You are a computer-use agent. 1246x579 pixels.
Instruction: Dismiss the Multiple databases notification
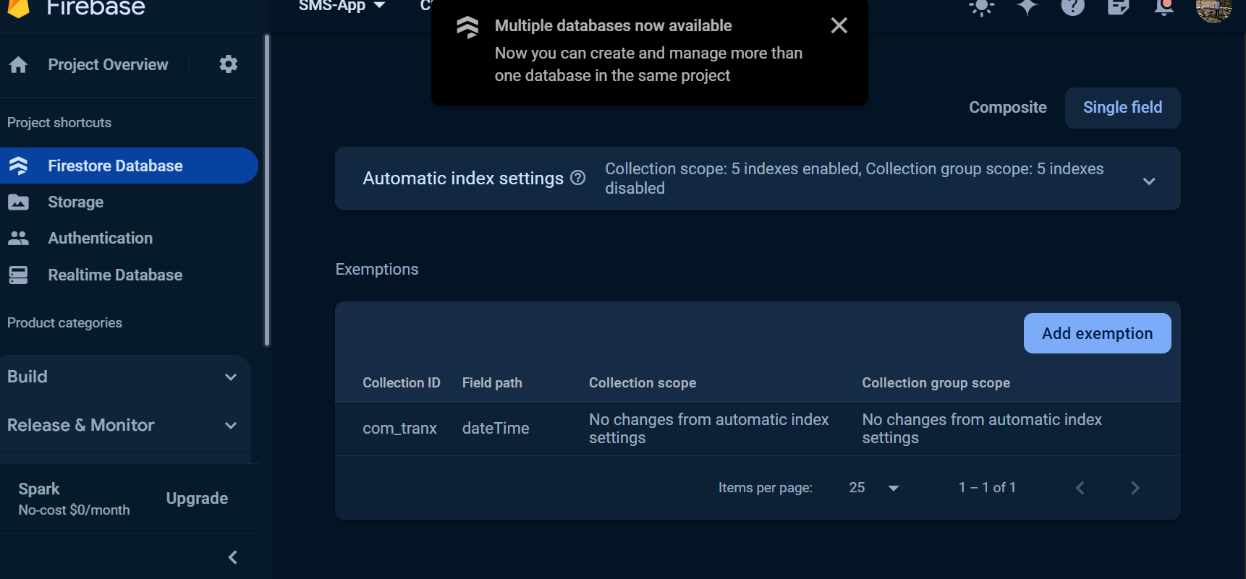pos(839,26)
